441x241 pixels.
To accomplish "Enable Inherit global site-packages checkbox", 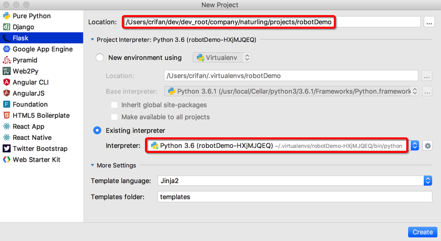I will point(115,105).
